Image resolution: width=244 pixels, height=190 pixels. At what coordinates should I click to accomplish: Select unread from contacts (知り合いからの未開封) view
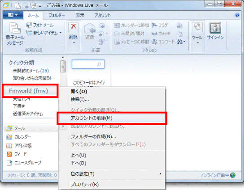pos(34,78)
